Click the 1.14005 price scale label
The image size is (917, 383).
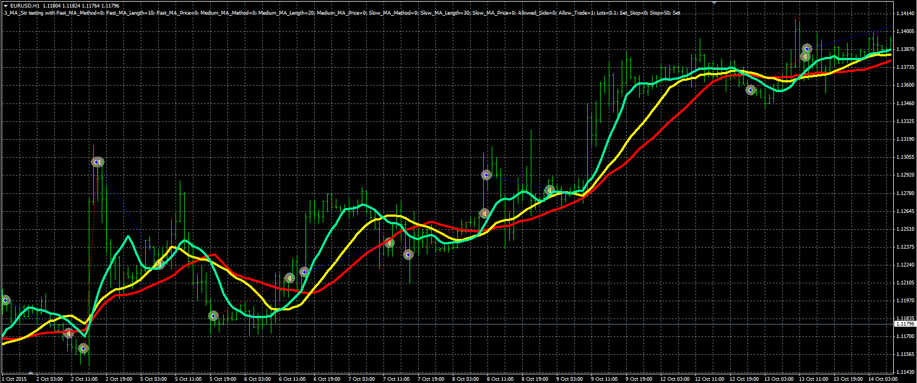tap(905, 31)
